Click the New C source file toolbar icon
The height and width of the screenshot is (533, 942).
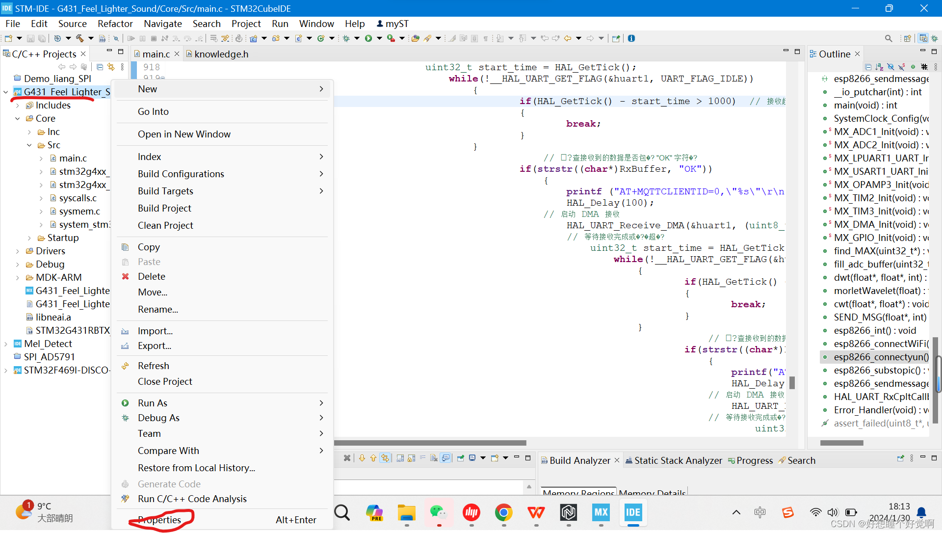tap(298, 38)
